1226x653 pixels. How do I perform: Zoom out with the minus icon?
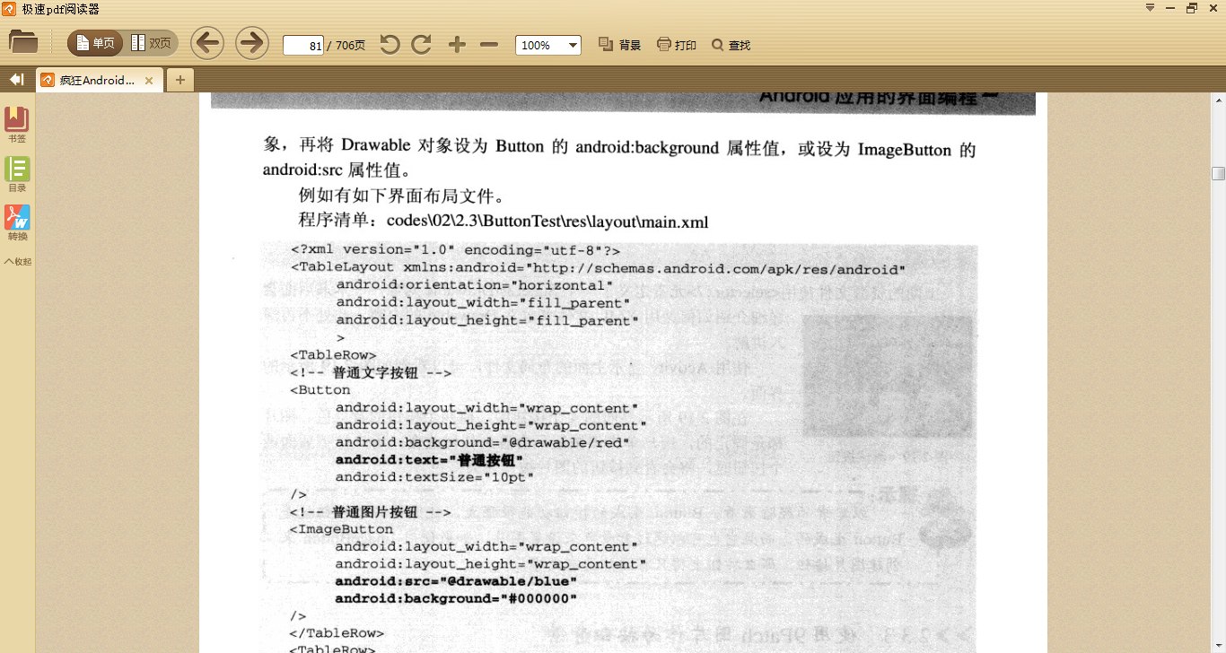[489, 45]
